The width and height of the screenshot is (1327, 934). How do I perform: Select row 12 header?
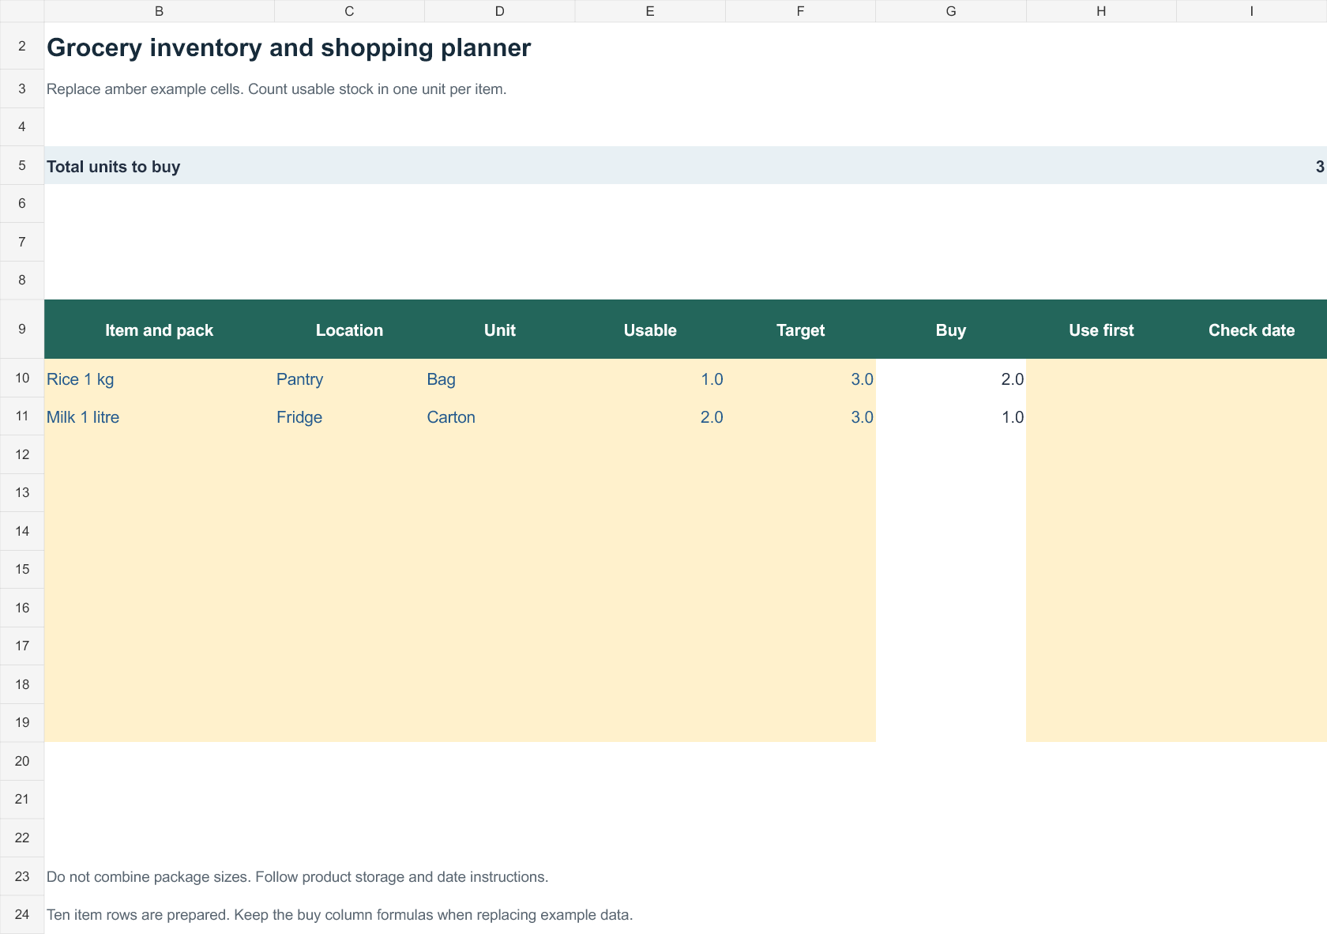[22, 454]
